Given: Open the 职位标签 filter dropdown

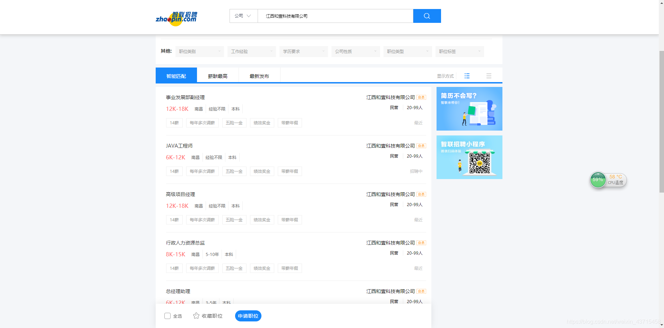Looking at the screenshot, I should [460, 51].
